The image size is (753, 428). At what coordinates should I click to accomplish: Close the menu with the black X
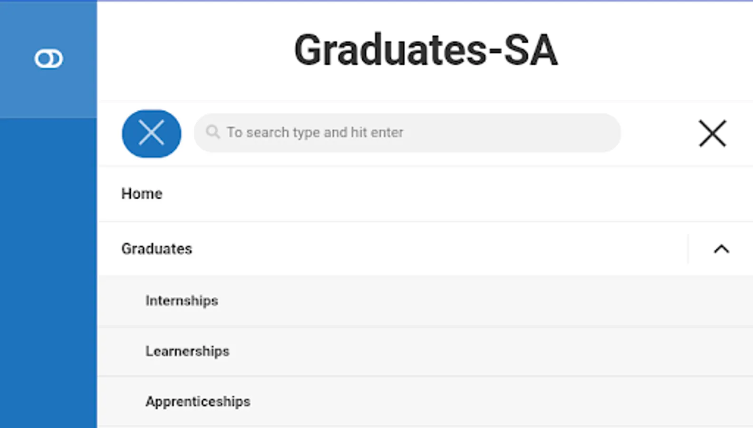tap(712, 133)
